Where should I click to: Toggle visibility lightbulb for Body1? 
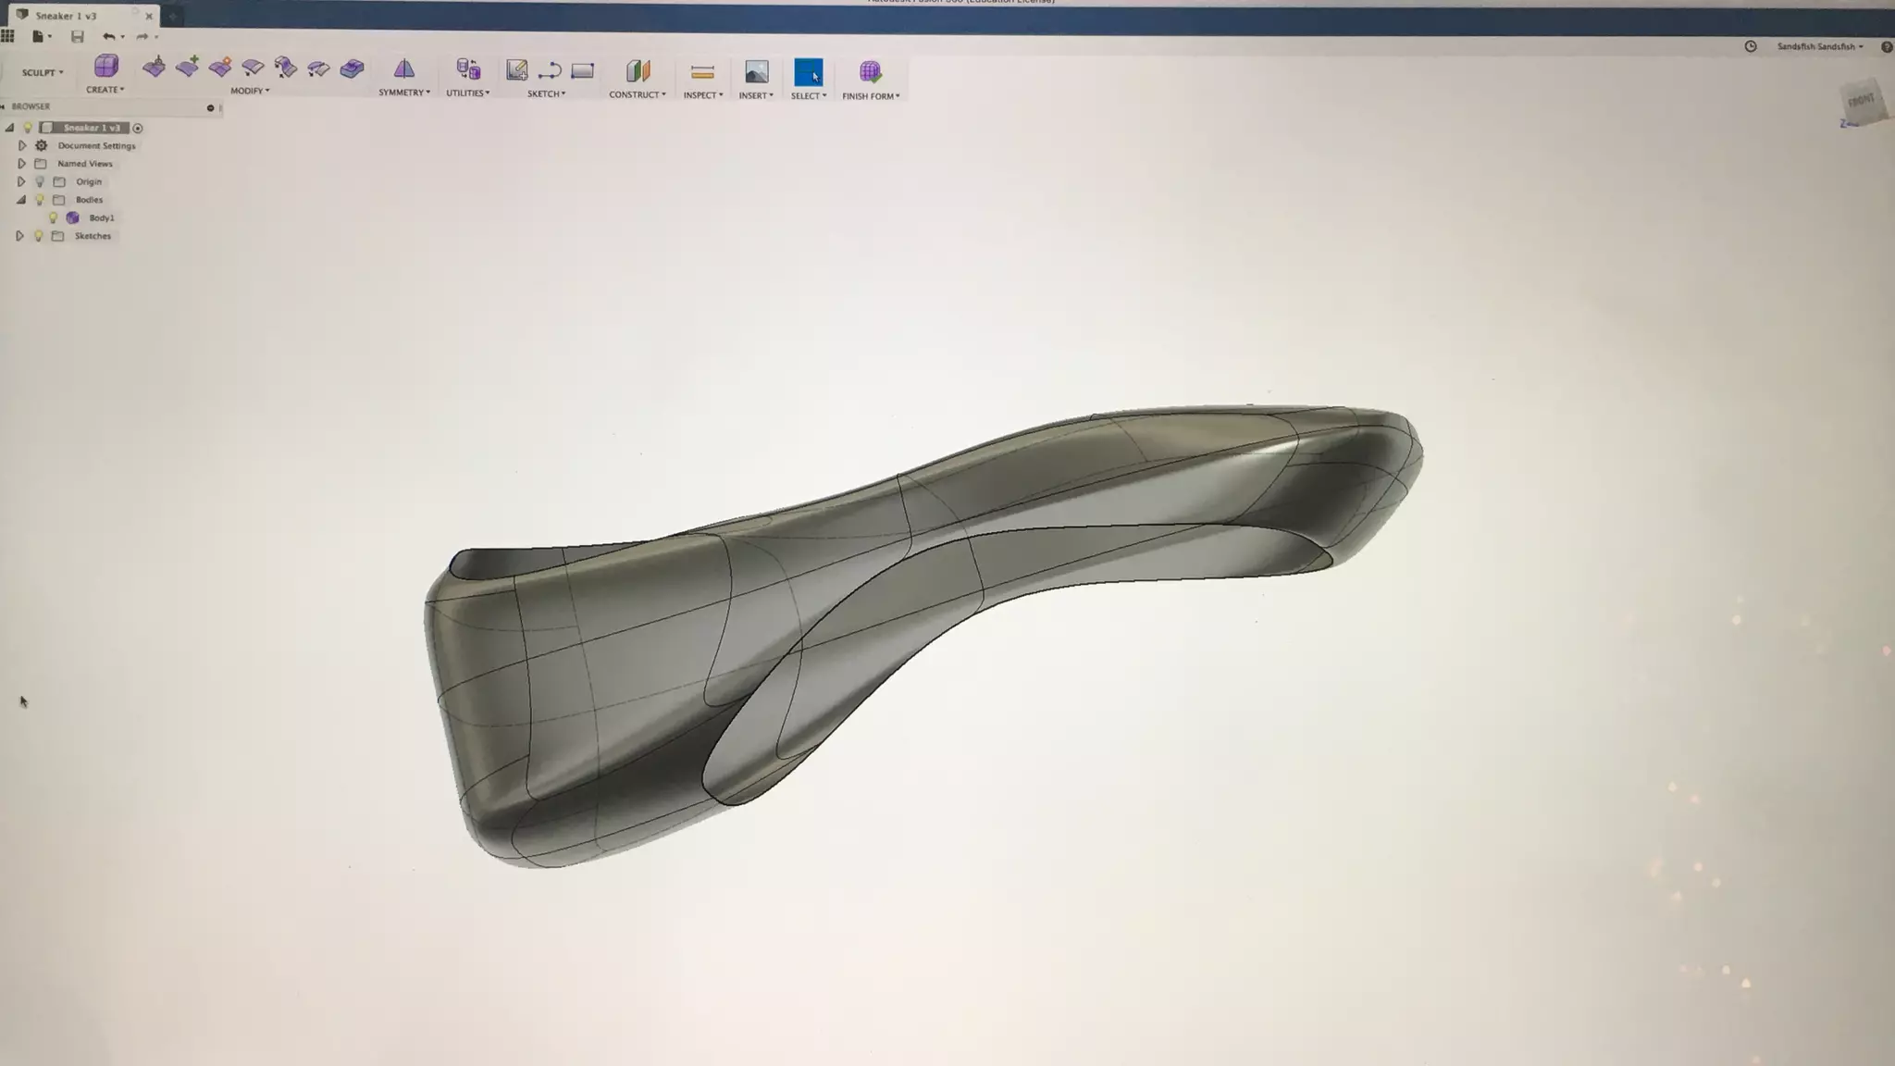[53, 218]
